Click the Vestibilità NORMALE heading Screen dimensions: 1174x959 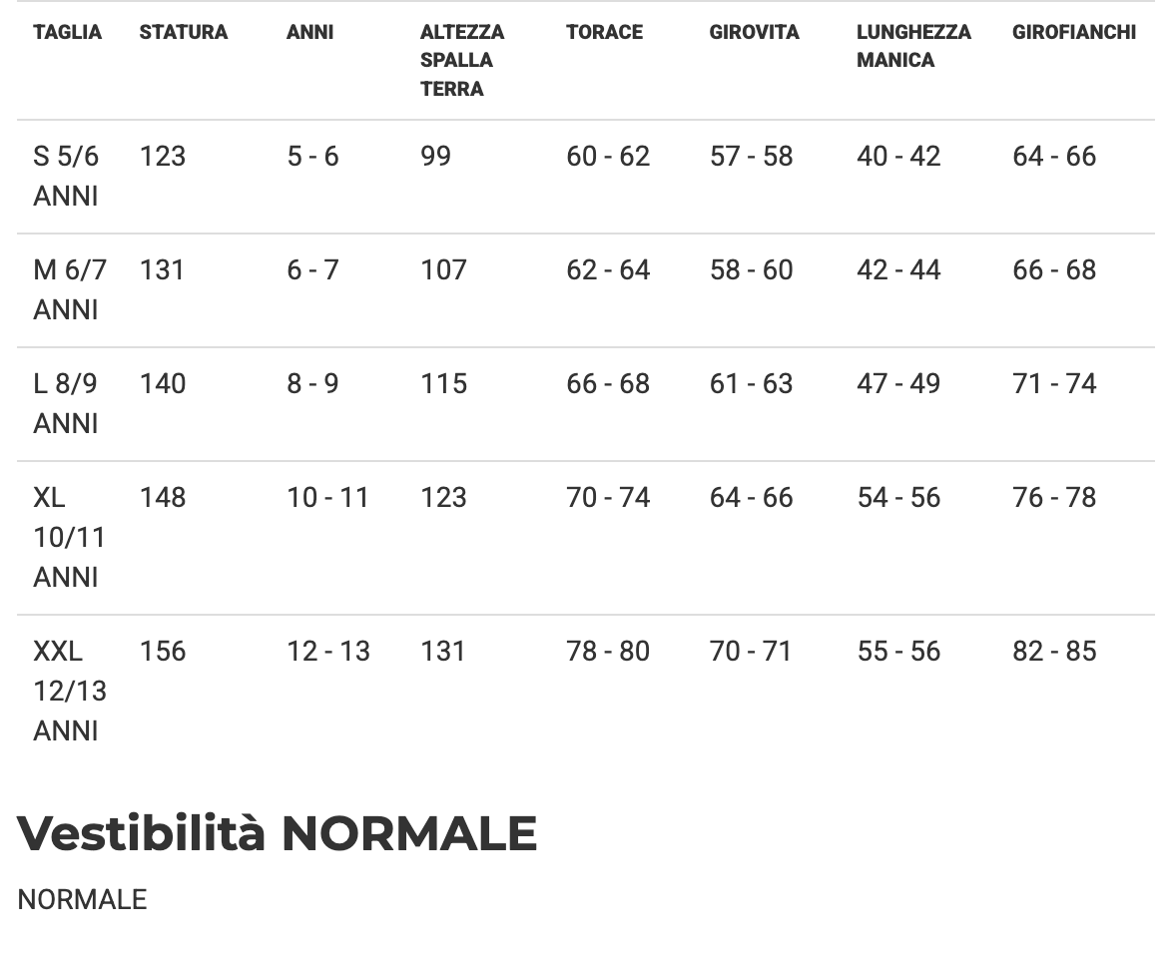[x=278, y=833]
